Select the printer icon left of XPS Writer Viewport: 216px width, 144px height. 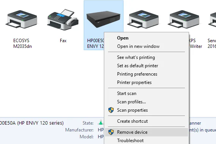click(x=143, y=19)
